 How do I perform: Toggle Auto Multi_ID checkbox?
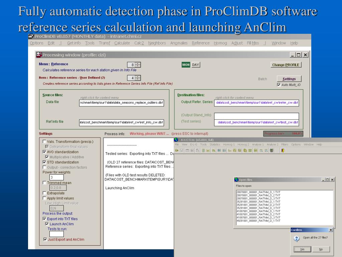pyautogui.click(x=279, y=85)
